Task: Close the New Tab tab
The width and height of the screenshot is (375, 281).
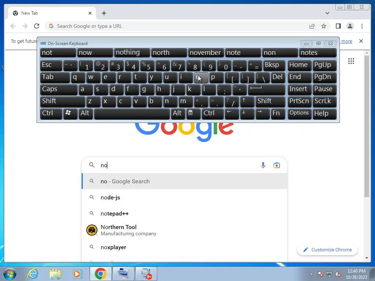Action: click(x=90, y=13)
